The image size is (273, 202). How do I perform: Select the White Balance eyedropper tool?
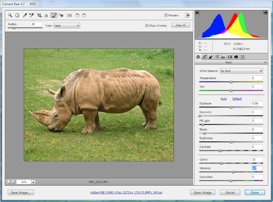[x=25, y=15]
